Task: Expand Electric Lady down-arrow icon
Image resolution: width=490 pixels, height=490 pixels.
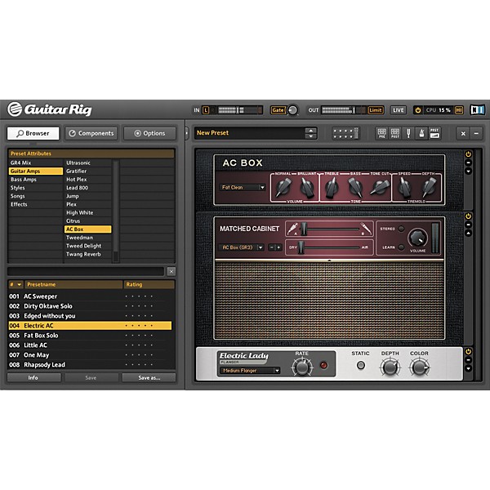Action: click(x=468, y=368)
